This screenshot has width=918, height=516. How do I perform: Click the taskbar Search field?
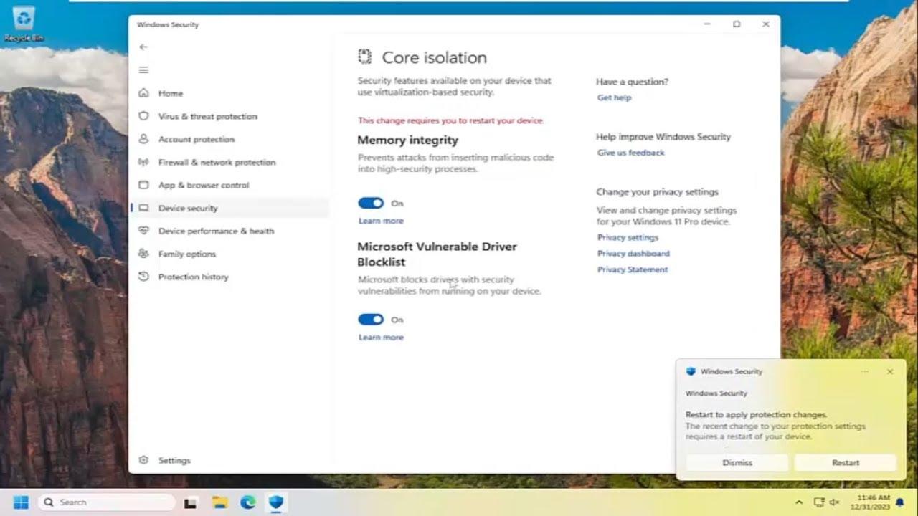(x=106, y=502)
